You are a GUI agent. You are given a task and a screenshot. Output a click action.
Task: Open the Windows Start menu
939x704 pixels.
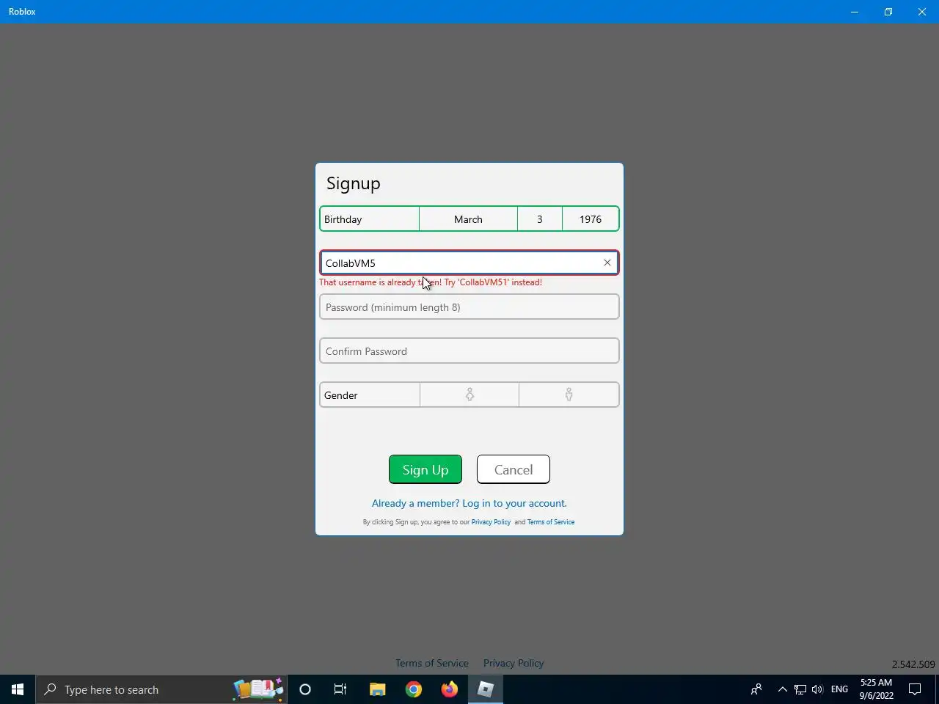[18, 689]
